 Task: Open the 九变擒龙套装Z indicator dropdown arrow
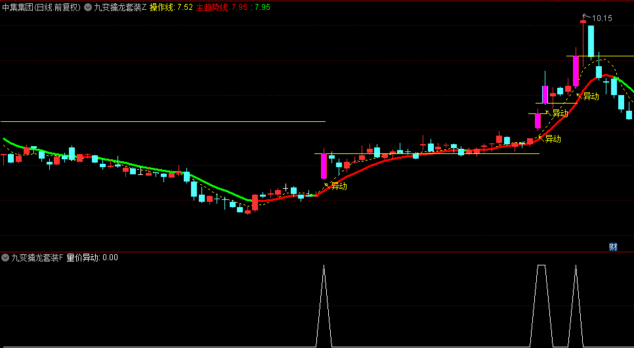pyautogui.click(x=88, y=7)
